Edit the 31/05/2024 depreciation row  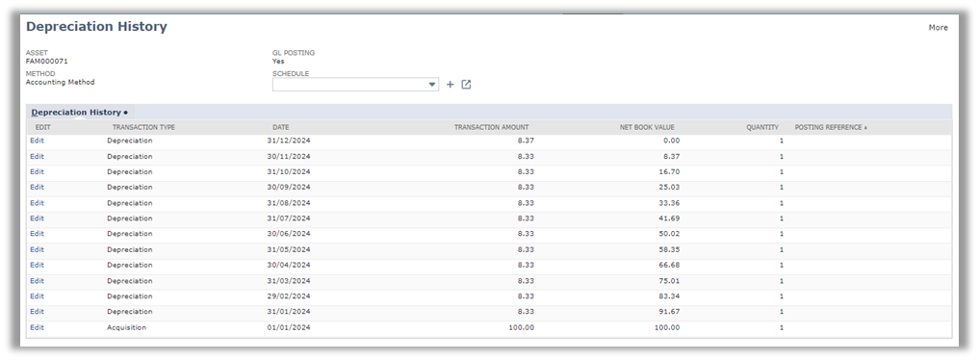click(x=37, y=249)
